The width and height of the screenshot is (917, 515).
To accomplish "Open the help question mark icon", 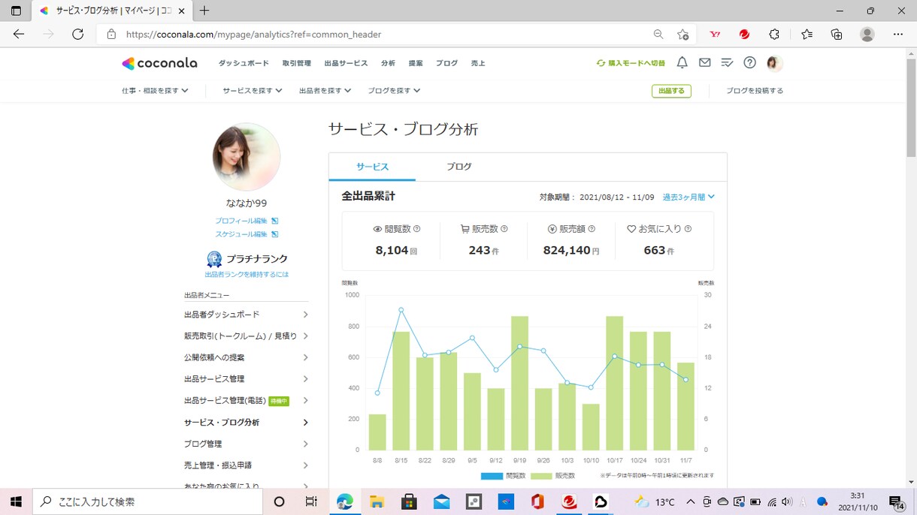I will tap(749, 63).
